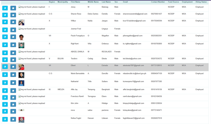
Task: Click email sharonroseestrella@gmail.com
Action: pos(135,14)
